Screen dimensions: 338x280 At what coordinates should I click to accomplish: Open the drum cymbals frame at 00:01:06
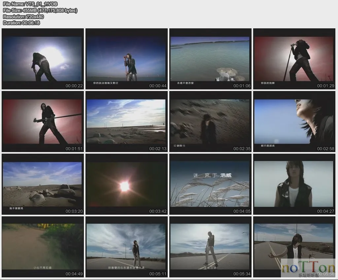pos(210,59)
